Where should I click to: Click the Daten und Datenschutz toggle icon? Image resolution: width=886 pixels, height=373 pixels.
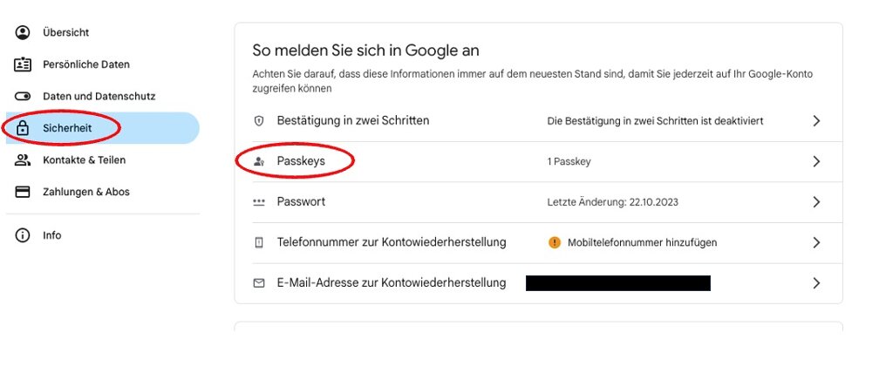(x=23, y=97)
